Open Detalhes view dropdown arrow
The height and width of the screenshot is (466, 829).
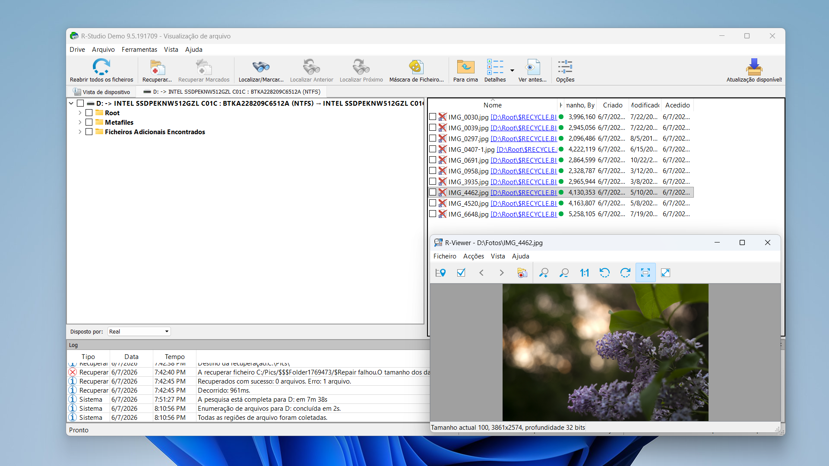(512, 70)
